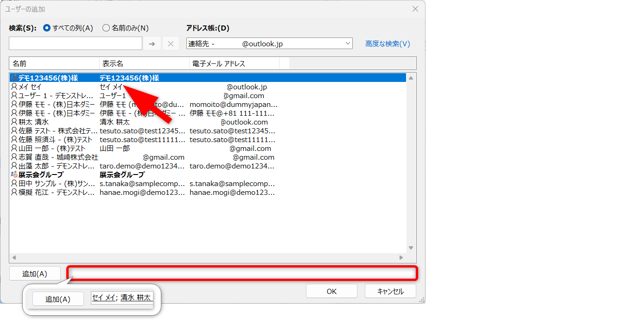This screenshot has width=623, height=324.
Task: Click the horizontal scrollbar right arrow
Action: 401,257
